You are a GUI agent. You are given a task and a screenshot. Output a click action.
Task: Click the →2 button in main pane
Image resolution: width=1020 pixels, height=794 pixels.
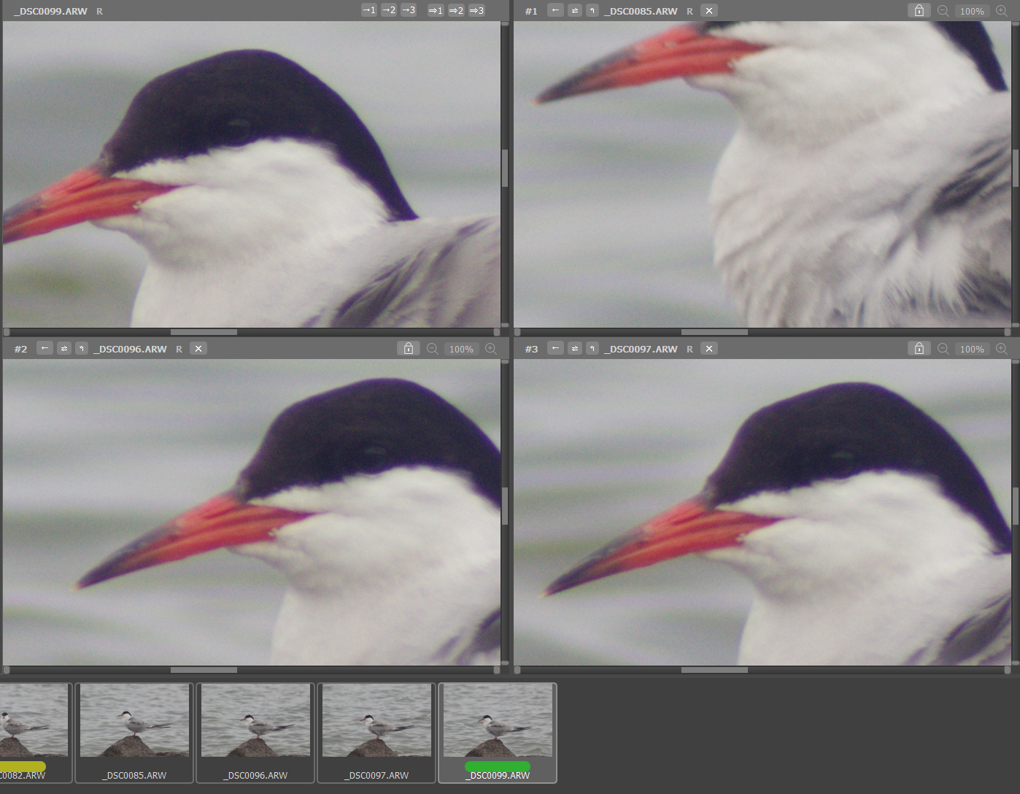click(x=389, y=10)
